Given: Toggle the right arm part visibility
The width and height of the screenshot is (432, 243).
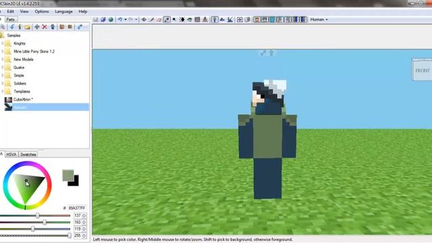Looking at the screenshot, I should coord(288,20).
